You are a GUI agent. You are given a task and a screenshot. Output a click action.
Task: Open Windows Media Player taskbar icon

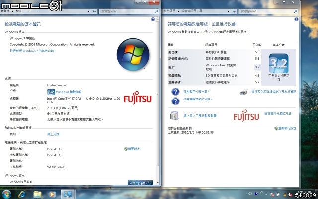(52, 195)
